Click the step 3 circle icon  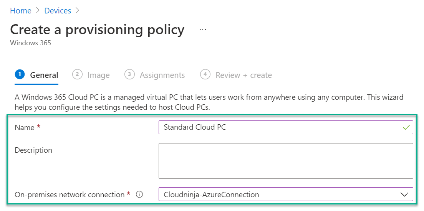[x=129, y=74]
